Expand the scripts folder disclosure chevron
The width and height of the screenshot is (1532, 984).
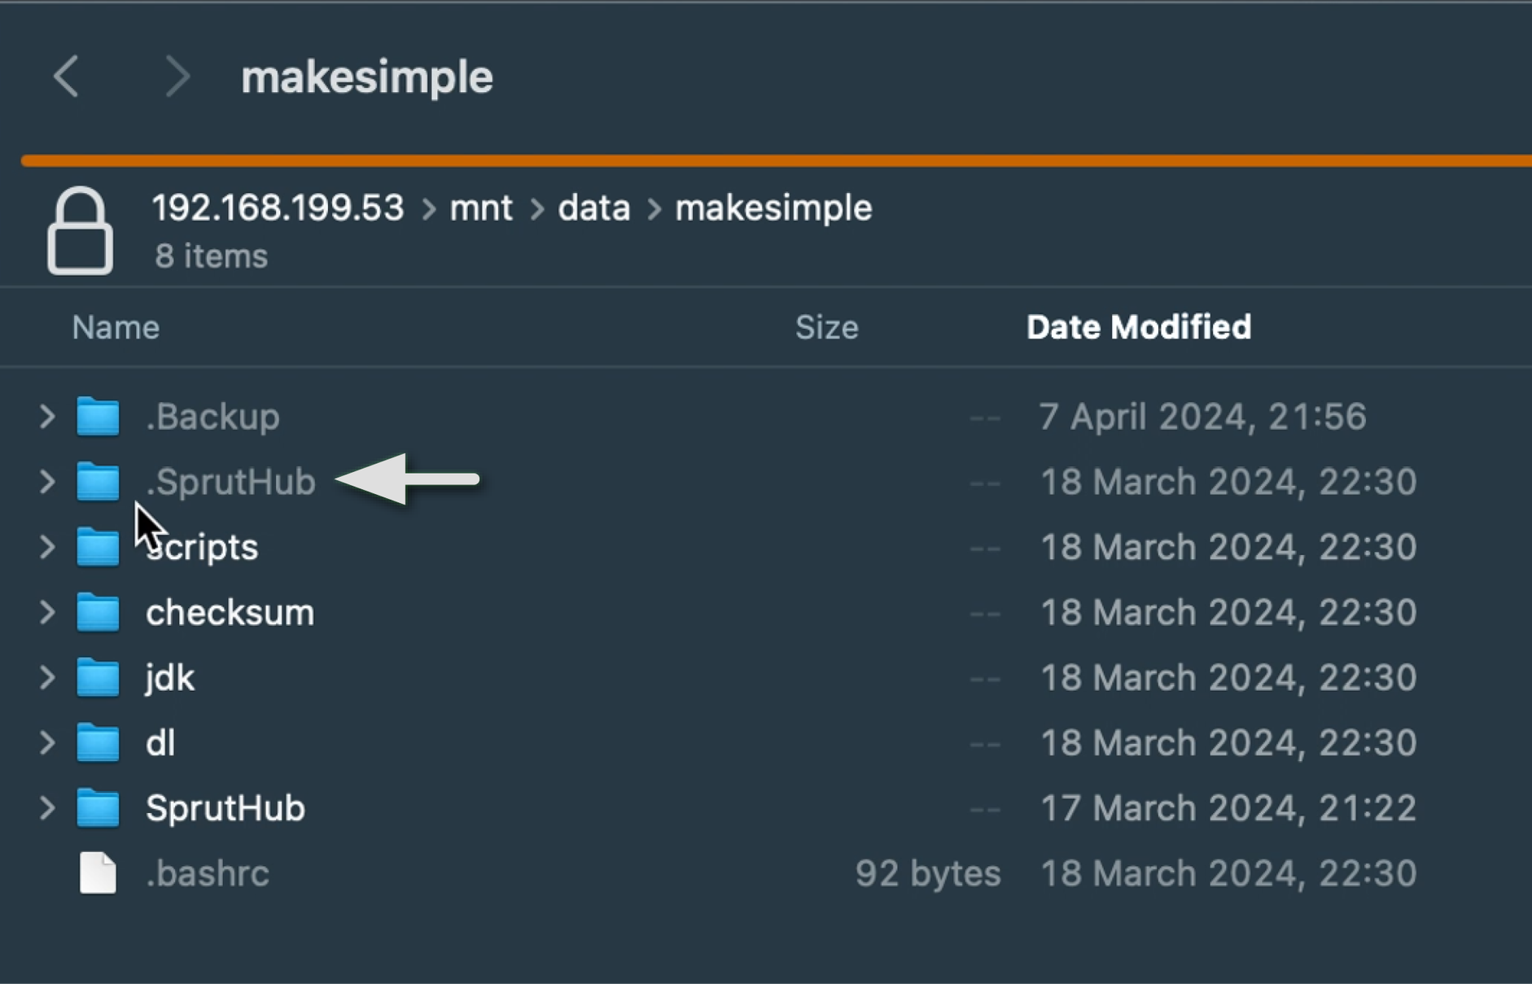47,547
